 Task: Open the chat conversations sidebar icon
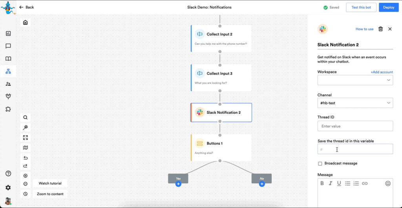pyautogui.click(x=8, y=46)
